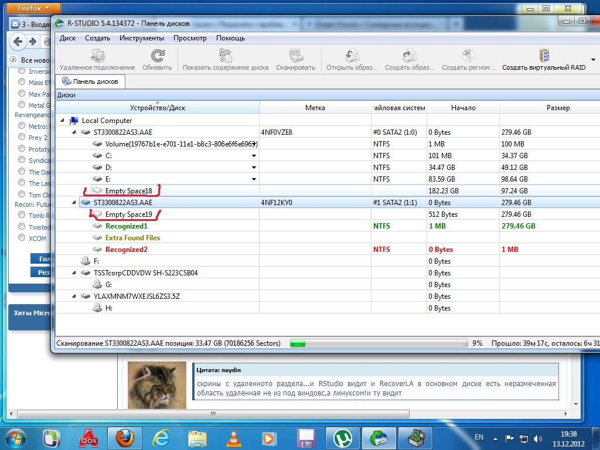Click the Сканировать scan toolbar icon
Screen dimensions: 600x450
click(296, 56)
